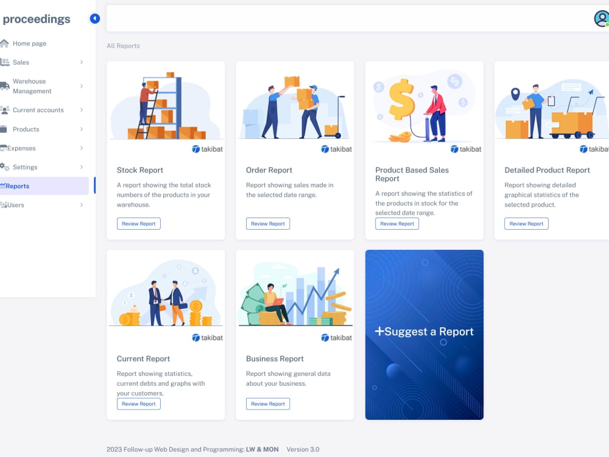
Task: Click the Detailed Product Report illustration
Action: coord(552,109)
